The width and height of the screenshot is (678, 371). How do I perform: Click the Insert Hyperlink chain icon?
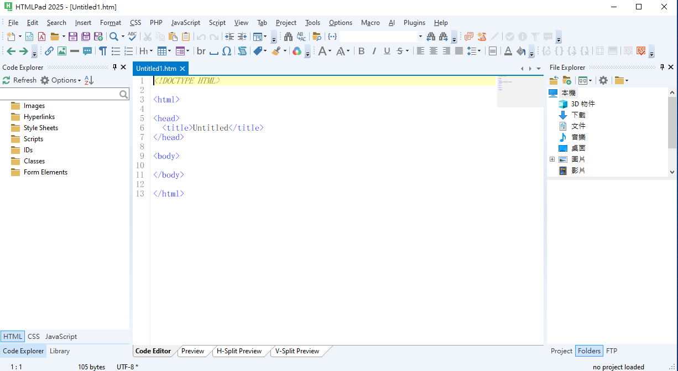[49, 51]
